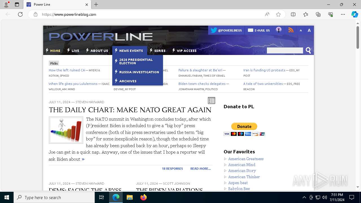The height and width of the screenshot is (203, 361).
Task: Add this page to favorites star
Action: (278, 14)
